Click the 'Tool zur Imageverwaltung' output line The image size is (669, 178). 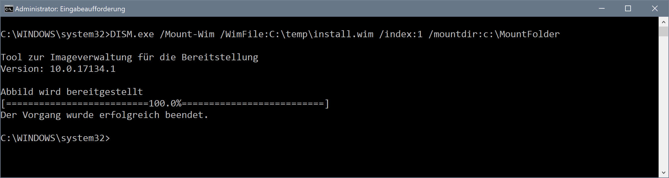(x=129, y=57)
